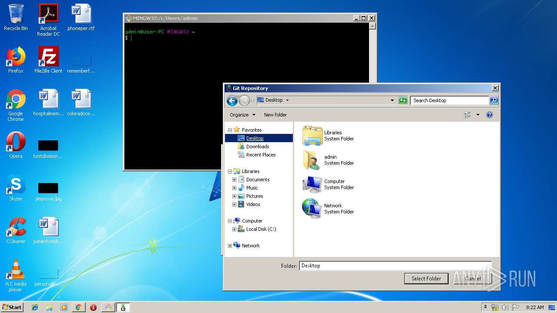Open Windows Explorer from the taskbar

49,307
